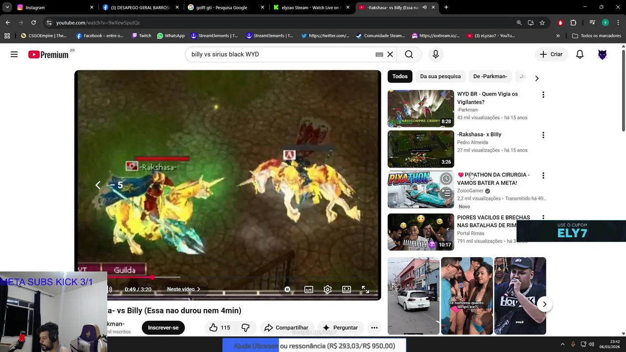Screen dimensions: 626x352
Task: Add PIXATHON video to queue
Action: (446, 193)
